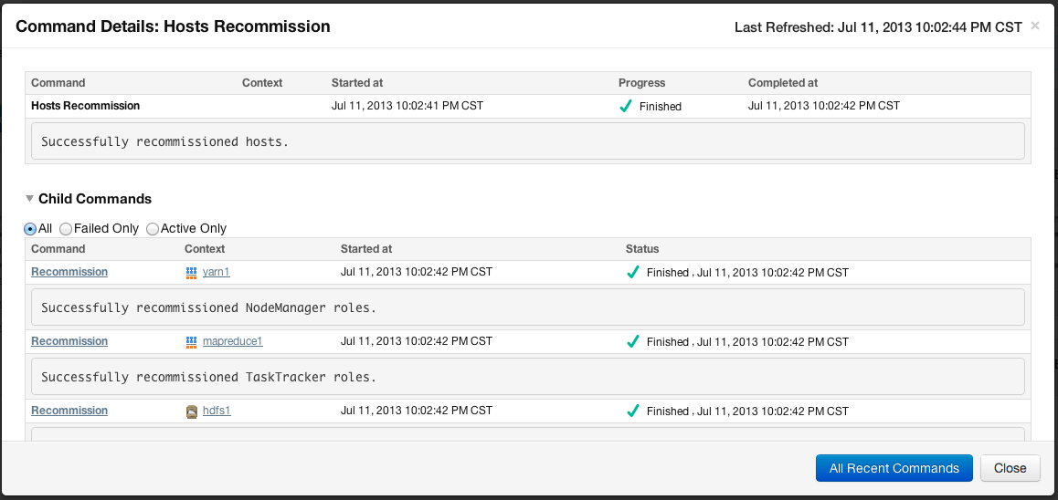The height and width of the screenshot is (500, 1058).
Task: Click the Successfully recommissioned hosts message box
Action: pyautogui.click(x=528, y=141)
